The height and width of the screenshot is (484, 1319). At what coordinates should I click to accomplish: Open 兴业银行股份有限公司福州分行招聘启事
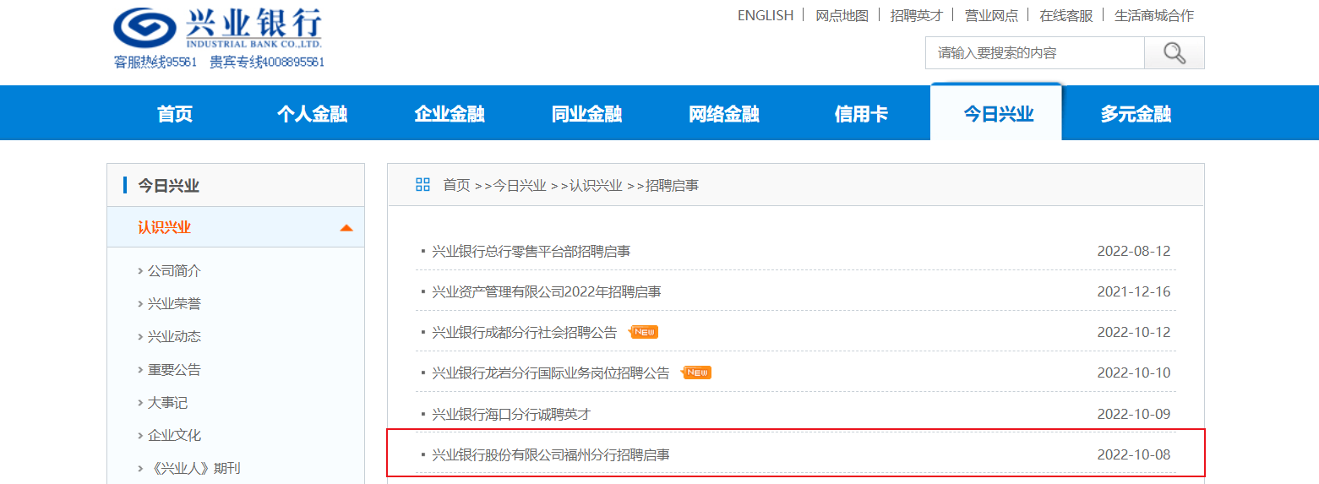click(551, 454)
